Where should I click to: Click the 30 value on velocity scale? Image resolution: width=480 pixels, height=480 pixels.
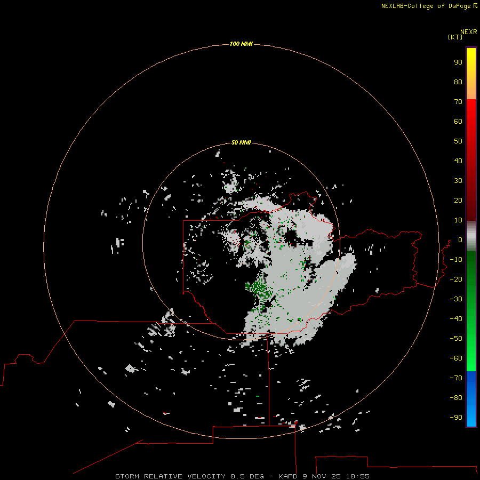click(x=458, y=181)
